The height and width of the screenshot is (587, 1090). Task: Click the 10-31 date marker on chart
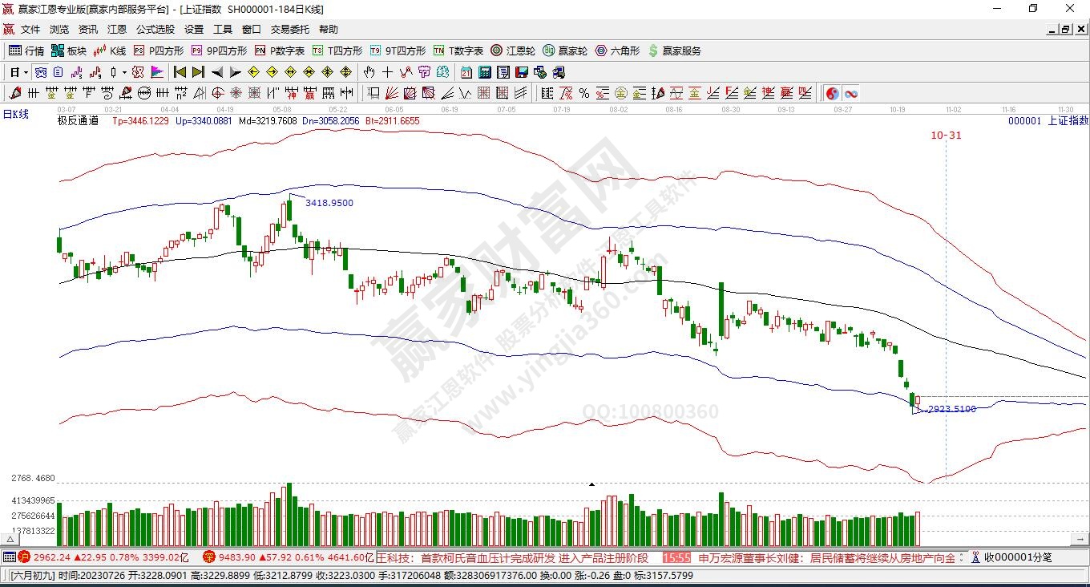click(x=946, y=136)
